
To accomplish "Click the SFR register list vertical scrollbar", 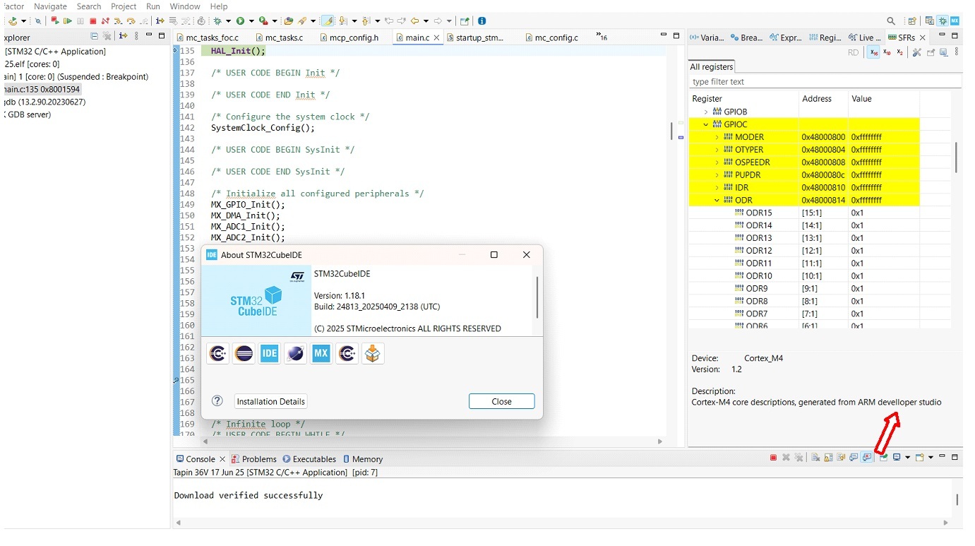I will click(x=956, y=157).
